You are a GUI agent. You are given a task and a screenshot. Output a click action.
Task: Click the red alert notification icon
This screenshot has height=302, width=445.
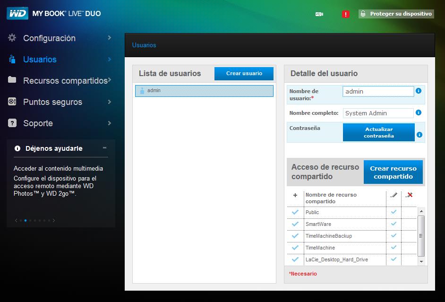point(345,14)
